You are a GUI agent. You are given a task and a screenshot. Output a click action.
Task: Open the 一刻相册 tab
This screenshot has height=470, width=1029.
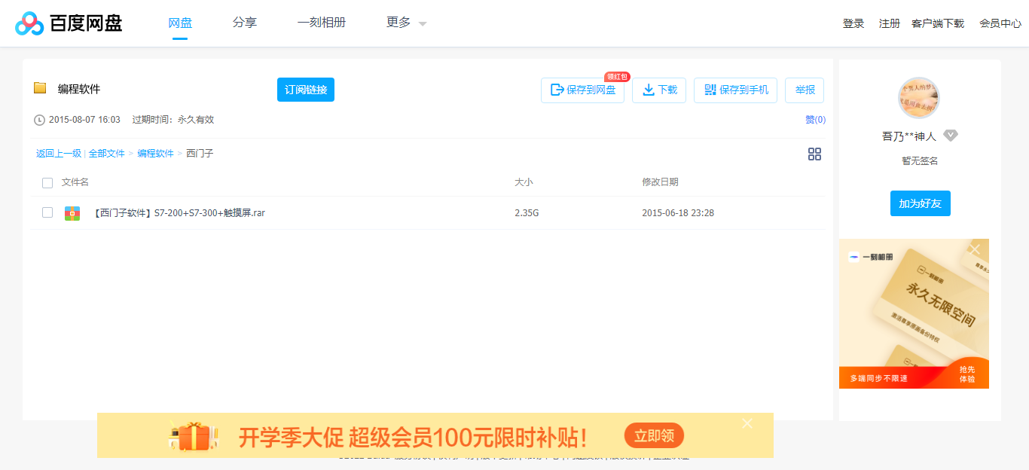pyautogui.click(x=321, y=23)
